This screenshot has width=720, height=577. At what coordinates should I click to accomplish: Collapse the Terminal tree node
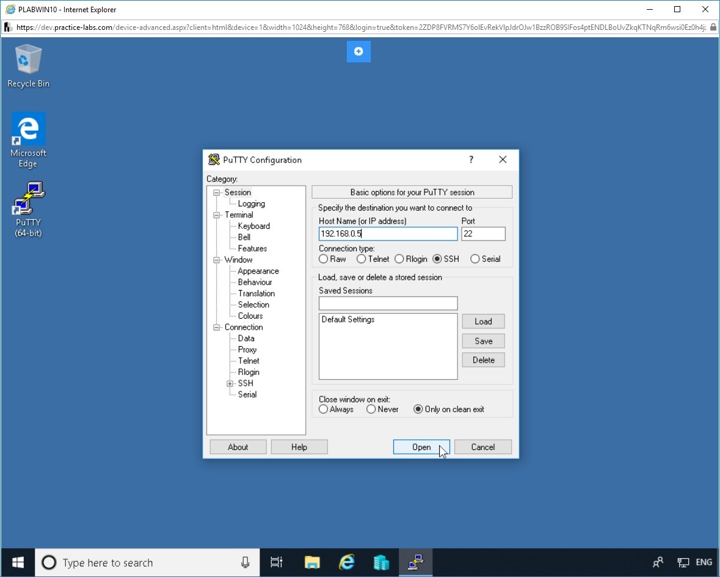[x=217, y=216]
